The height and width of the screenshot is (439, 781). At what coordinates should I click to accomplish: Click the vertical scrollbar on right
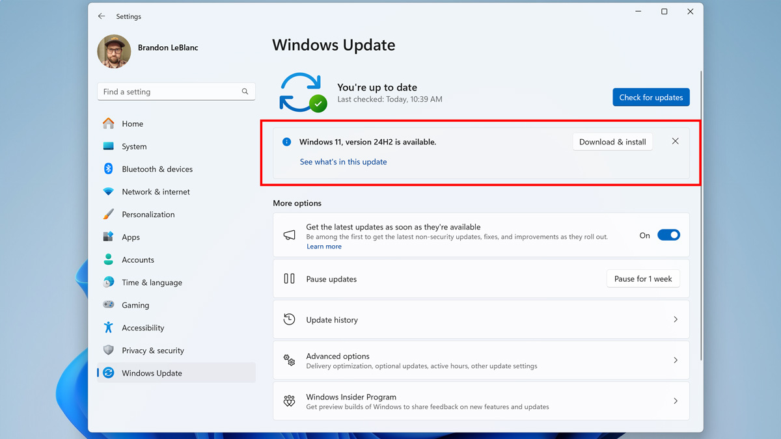(701, 215)
